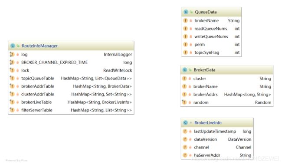Select brokerName field in QueueData
This screenshot has height=165, width=282.
click(x=207, y=20)
